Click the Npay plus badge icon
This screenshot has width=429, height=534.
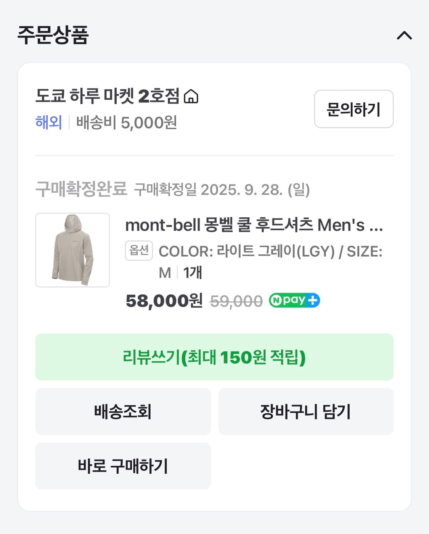[294, 300]
